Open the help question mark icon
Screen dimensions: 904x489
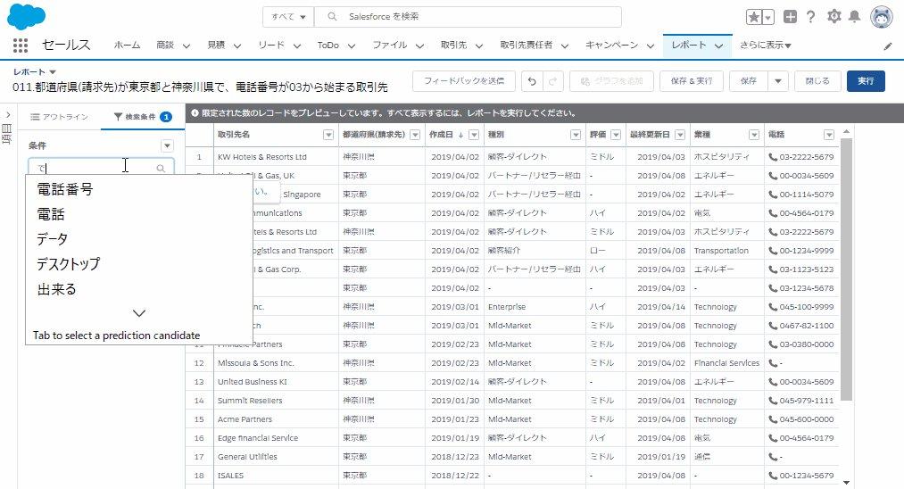pos(810,17)
